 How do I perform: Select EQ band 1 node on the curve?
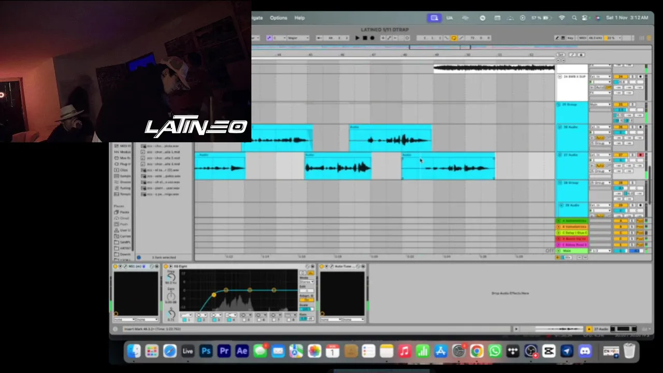point(213,295)
